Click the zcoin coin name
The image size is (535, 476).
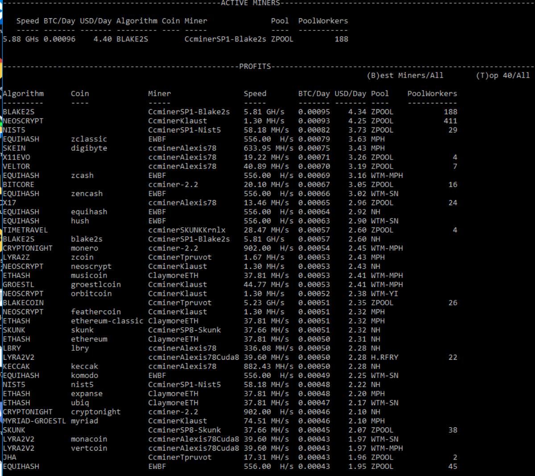(x=82, y=257)
